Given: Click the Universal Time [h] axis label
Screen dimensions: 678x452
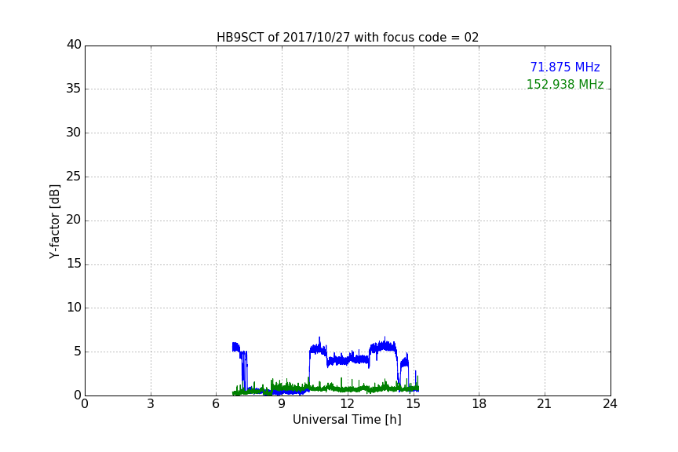Looking at the screenshot, I should (347, 420).
